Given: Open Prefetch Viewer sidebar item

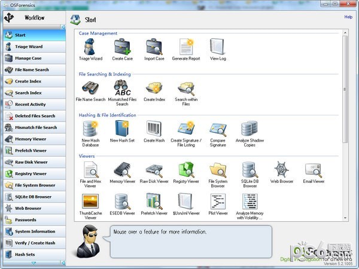Looking at the screenshot, I should 35,151.
